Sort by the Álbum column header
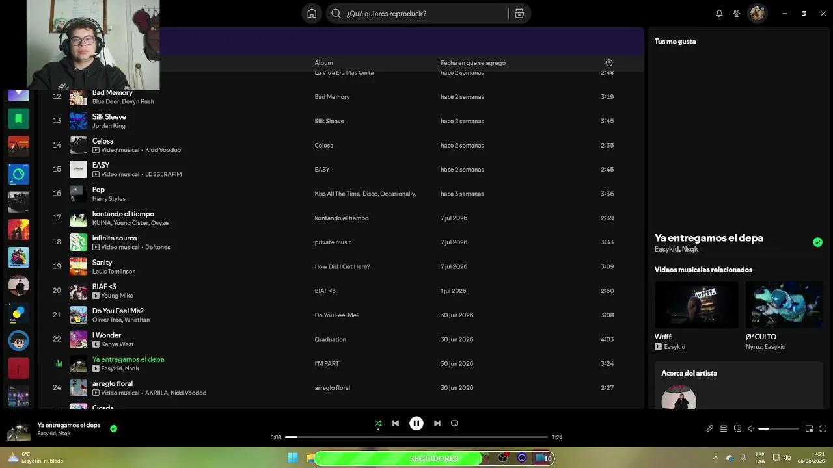 pyautogui.click(x=323, y=63)
